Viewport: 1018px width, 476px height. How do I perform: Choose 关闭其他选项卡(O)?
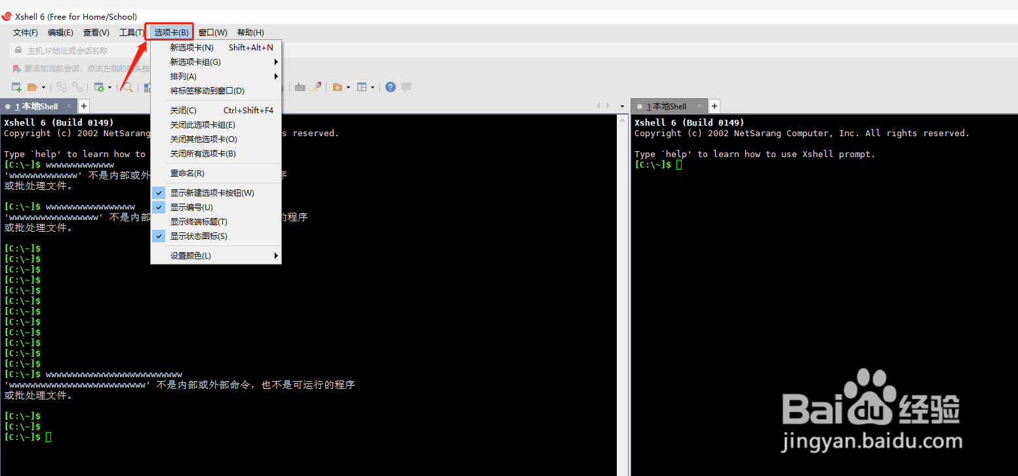[x=216, y=139]
